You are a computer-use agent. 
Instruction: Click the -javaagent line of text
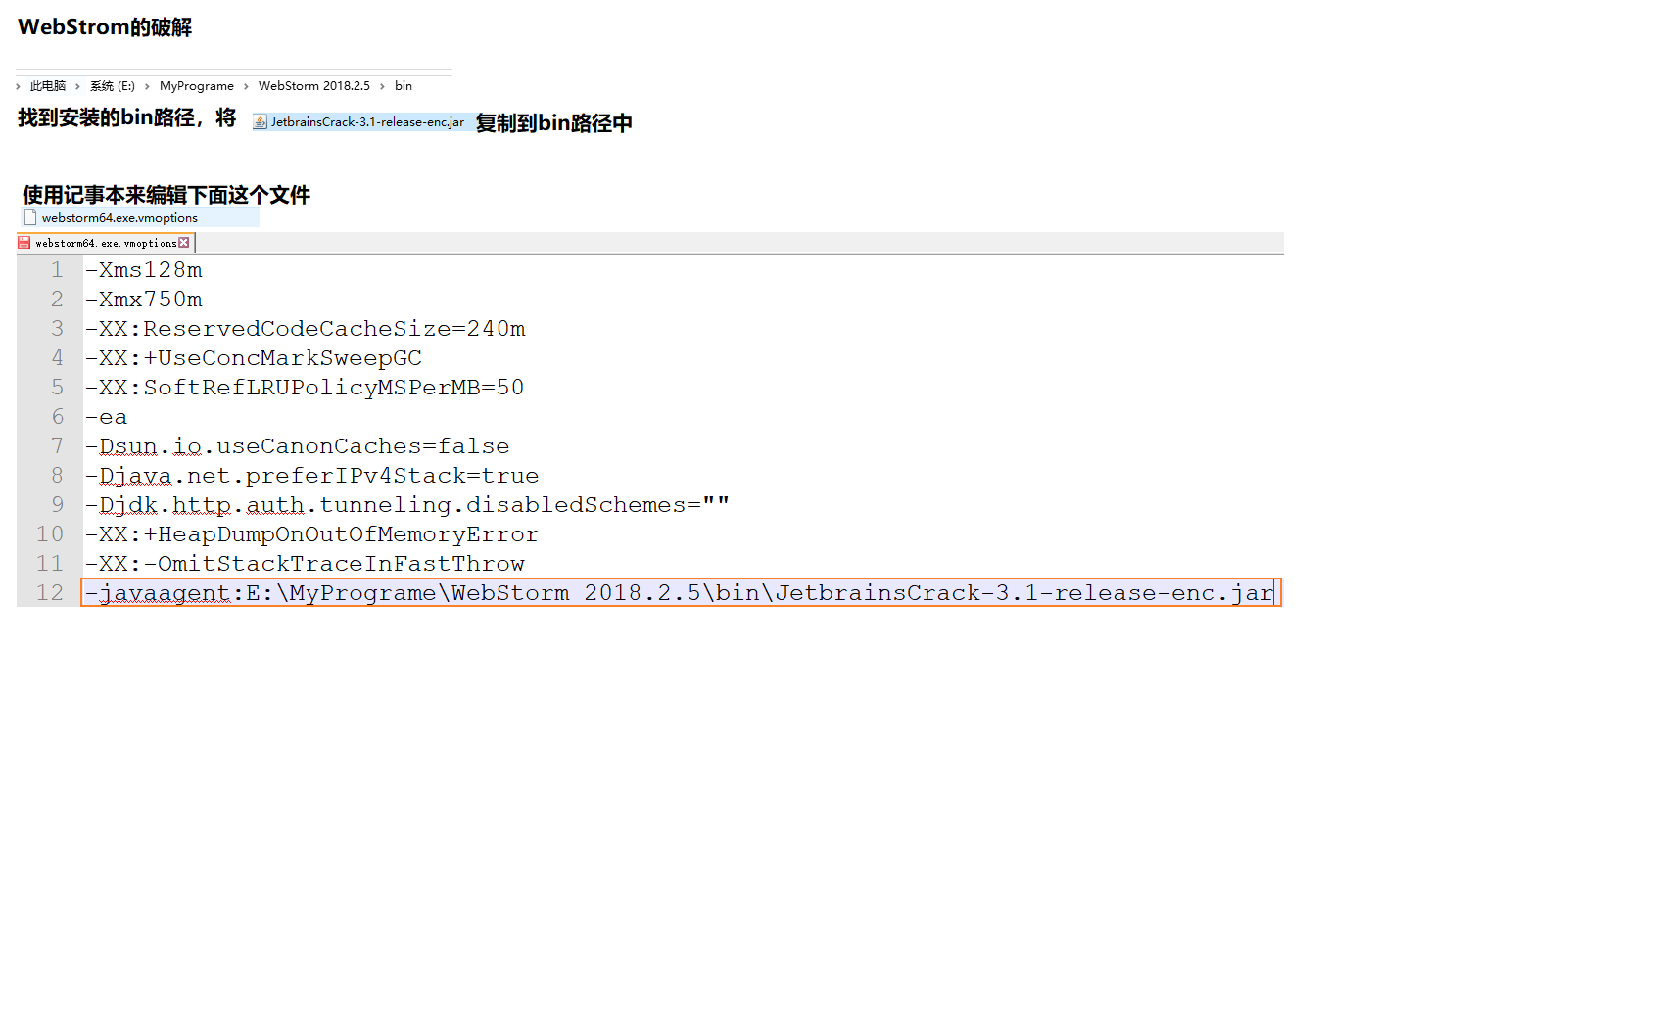click(x=680, y=593)
